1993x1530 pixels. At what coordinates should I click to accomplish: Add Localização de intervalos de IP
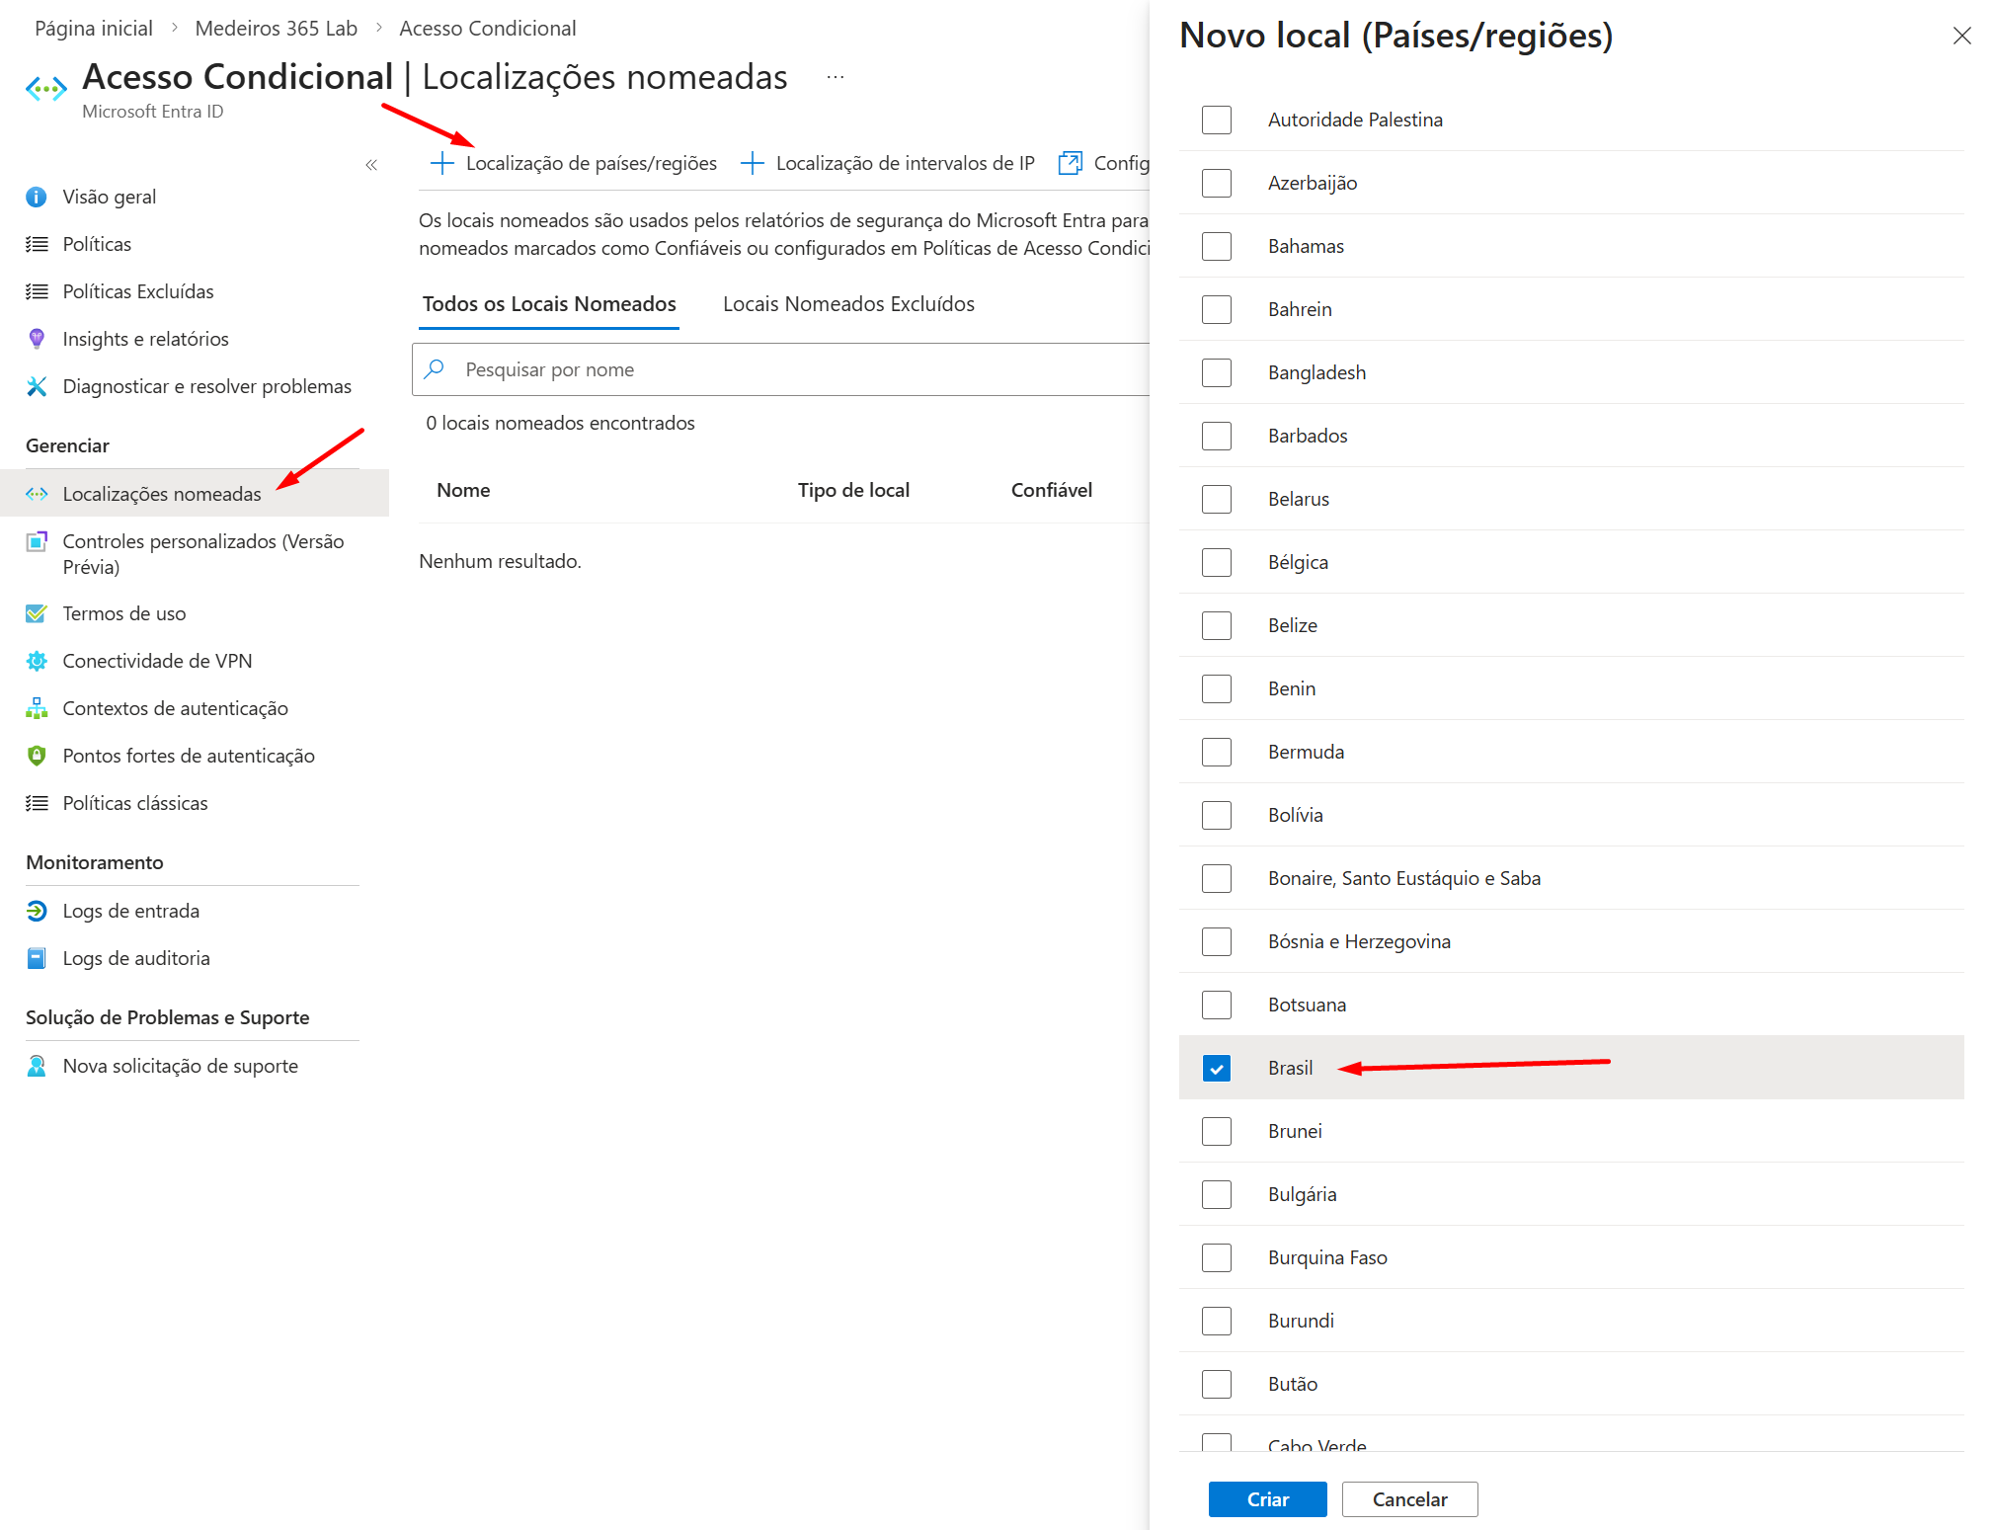pyautogui.click(x=888, y=163)
